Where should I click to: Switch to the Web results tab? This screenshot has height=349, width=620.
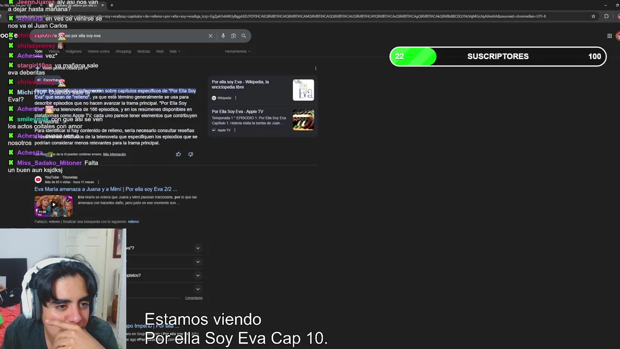tap(159, 51)
